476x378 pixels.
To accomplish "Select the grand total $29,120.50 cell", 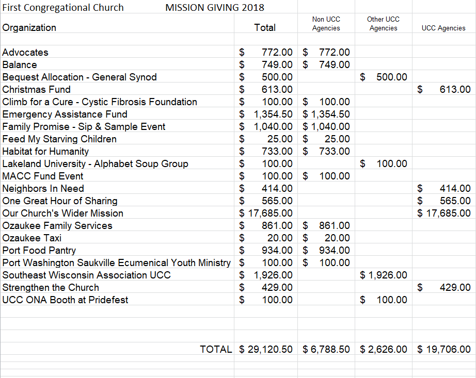I will click(x=266, y=349).
